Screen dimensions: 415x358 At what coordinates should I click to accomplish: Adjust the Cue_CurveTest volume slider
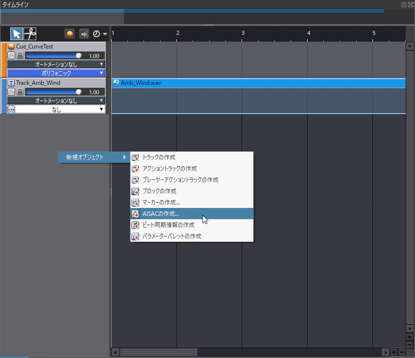pos(54,55)
